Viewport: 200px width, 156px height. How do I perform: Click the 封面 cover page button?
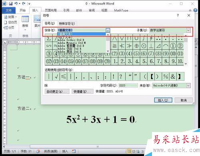tap(10, 17)
